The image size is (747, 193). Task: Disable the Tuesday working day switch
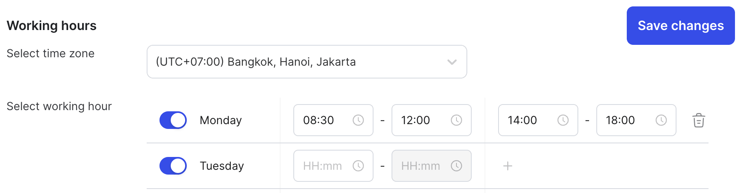coord(173,166)
